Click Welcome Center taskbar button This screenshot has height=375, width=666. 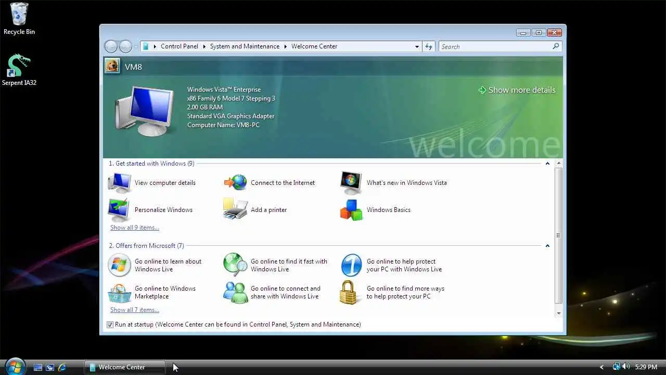coord(125,367)
